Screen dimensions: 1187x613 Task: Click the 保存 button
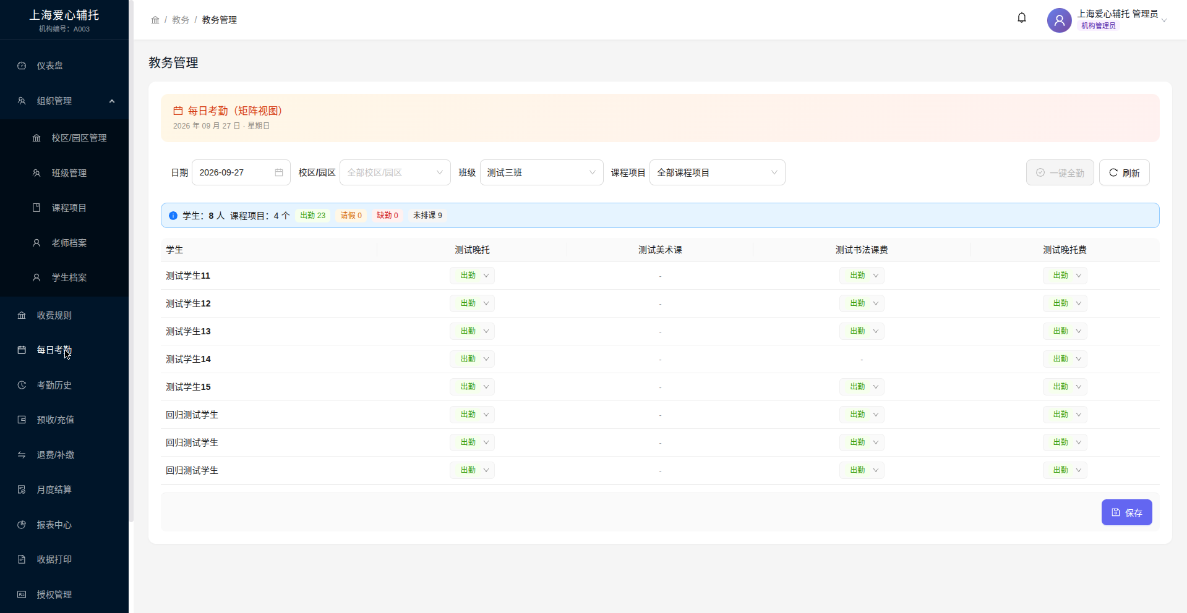click(x=1126, y=512)
